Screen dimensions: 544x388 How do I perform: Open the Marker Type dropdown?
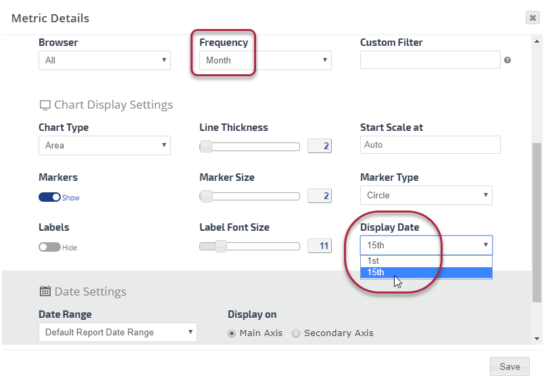click(x=426, y=195)
